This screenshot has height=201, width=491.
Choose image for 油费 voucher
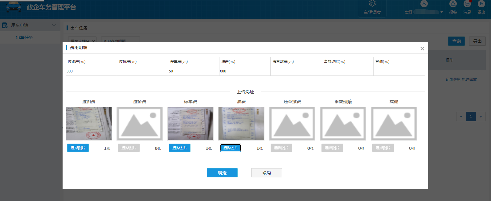click(x=231, y=148)
